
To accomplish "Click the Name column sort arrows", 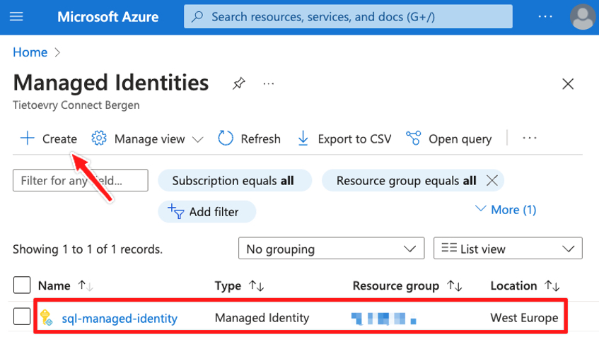I will (85, 285).
